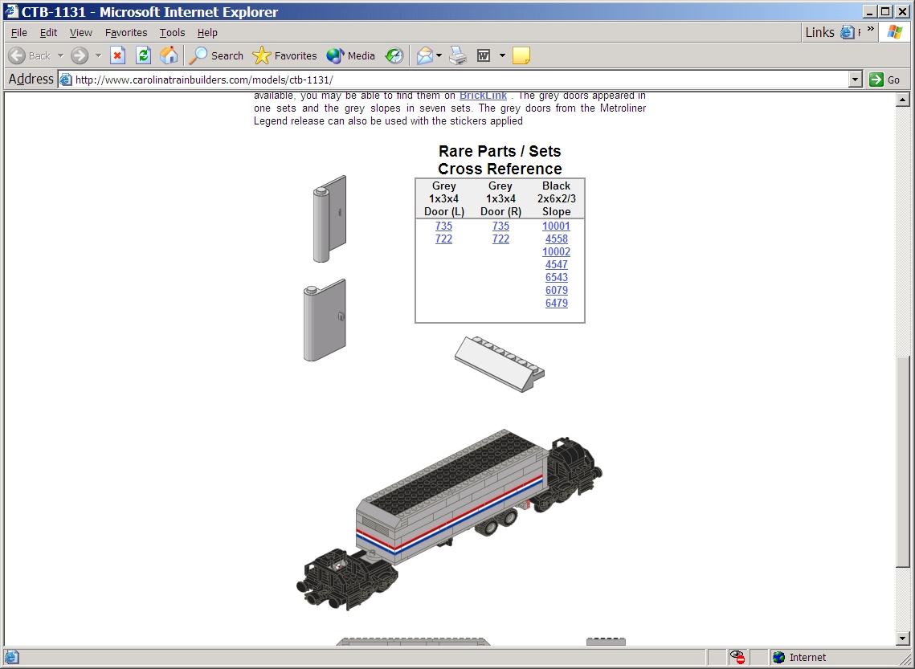Expand the Links bar chevron
The image size is (915, 669).
pos(871,29)
